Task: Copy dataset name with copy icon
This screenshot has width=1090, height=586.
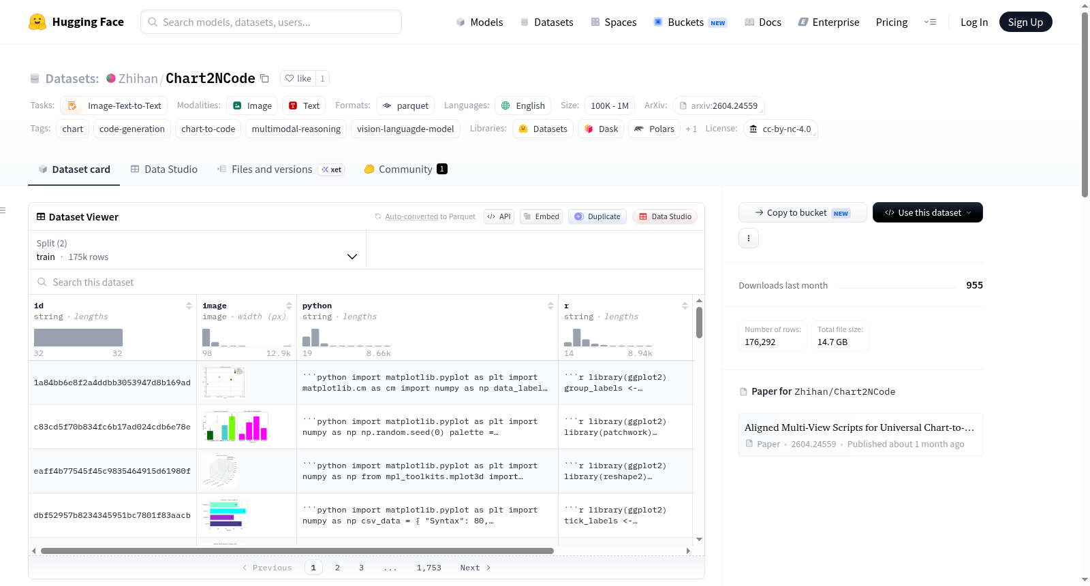Action: [265, 78]
